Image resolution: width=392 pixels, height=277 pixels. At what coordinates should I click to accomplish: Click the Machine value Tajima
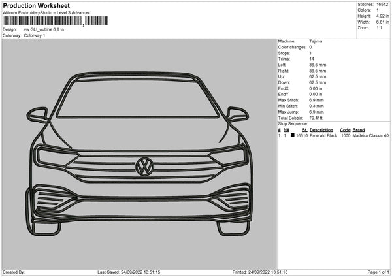(x=316, y=41)
